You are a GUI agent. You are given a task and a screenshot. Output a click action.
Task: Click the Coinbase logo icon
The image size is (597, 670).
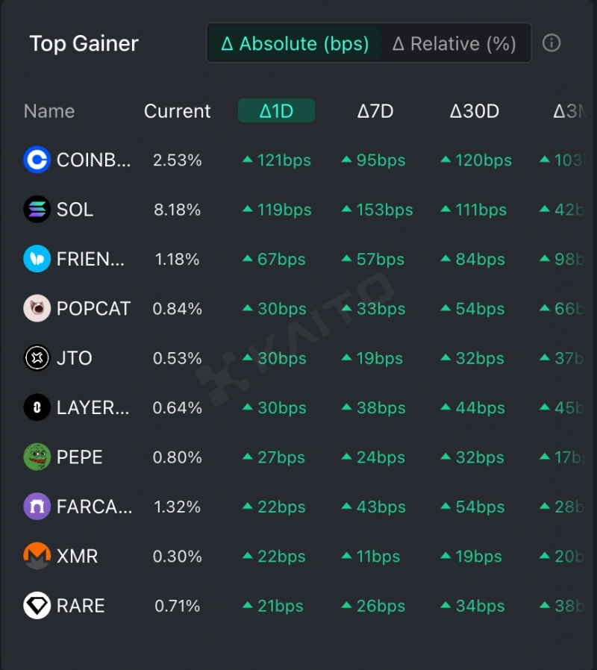tap(37, 160)
